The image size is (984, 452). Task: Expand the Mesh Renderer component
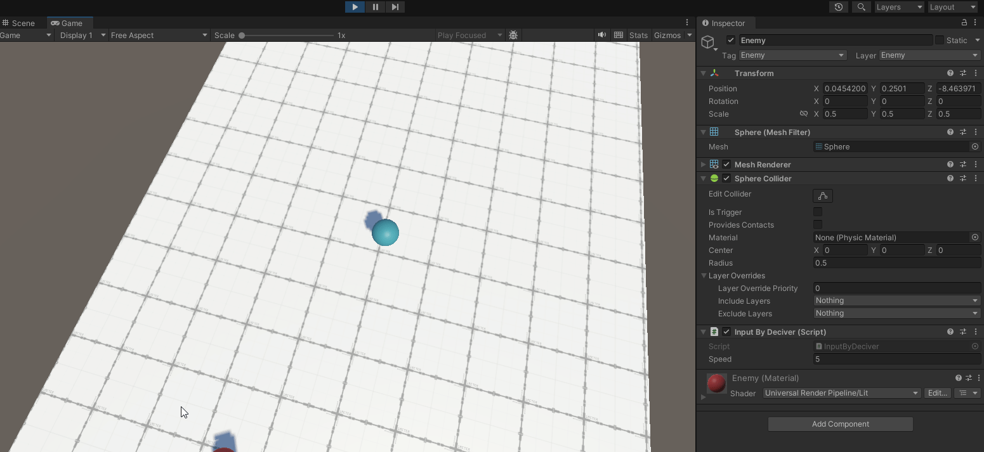(704, 165)
